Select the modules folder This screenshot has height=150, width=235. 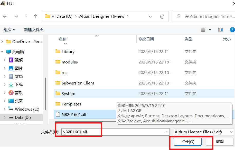pos(144,62)
